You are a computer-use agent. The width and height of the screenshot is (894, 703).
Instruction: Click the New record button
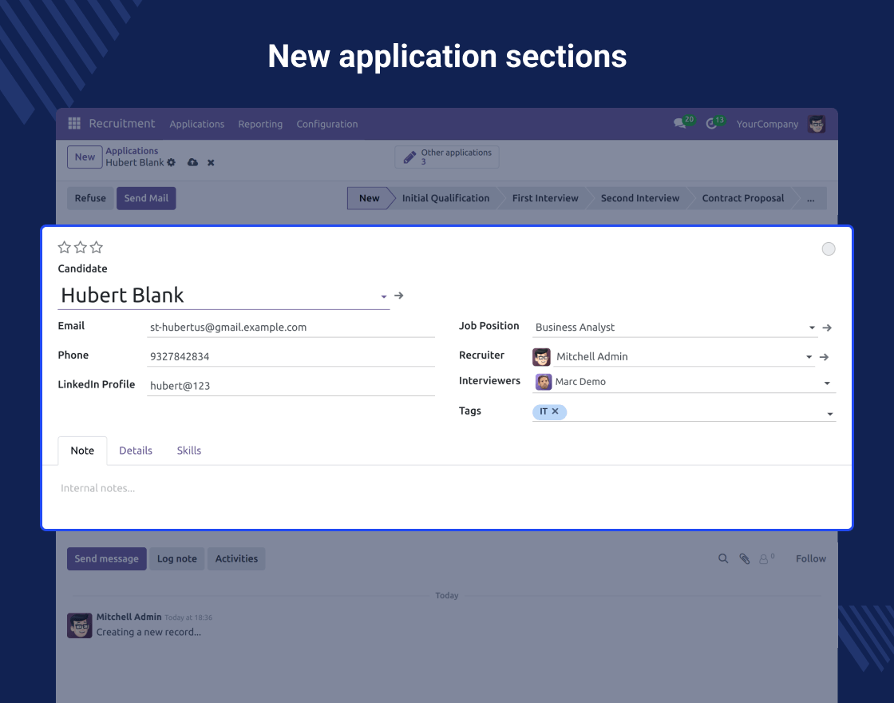coord(85,157)
